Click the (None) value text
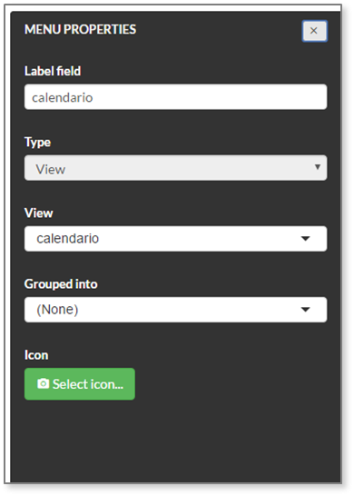354x496 pixels. 57,310
